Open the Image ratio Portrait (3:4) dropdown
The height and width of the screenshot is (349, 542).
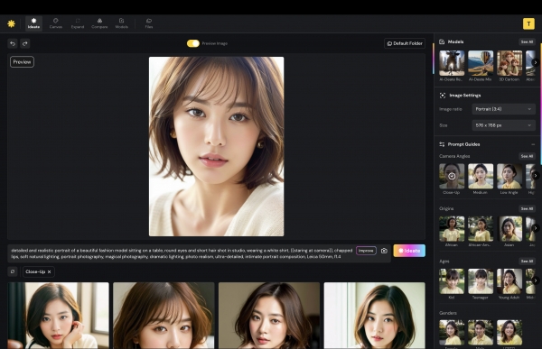503,109
